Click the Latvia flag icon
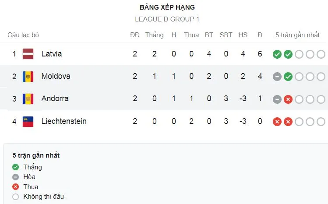 point(28,54)
